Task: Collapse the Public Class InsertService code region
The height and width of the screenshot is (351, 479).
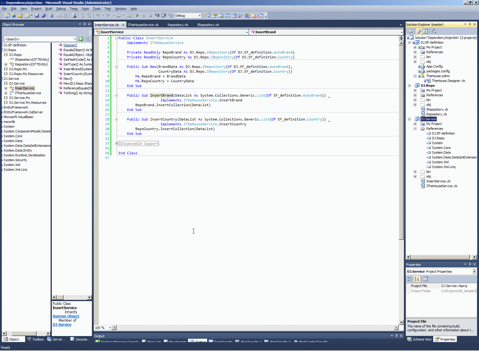Action: point(116,38)
